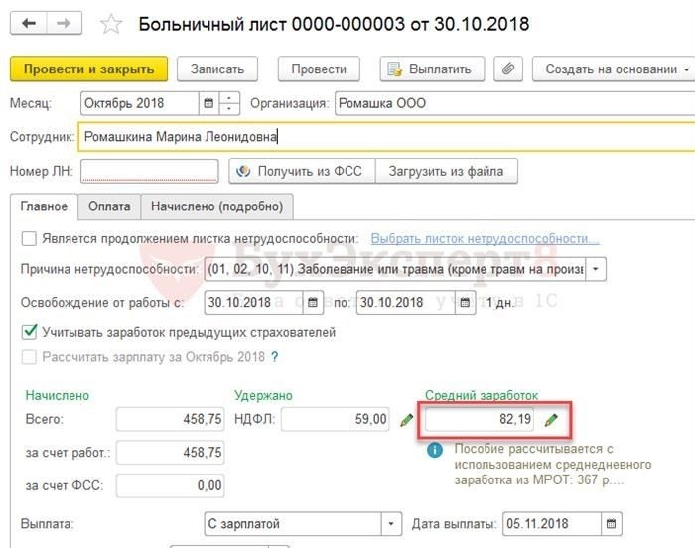Click Дата выплаты field 05.11.2018

[552, 524]
